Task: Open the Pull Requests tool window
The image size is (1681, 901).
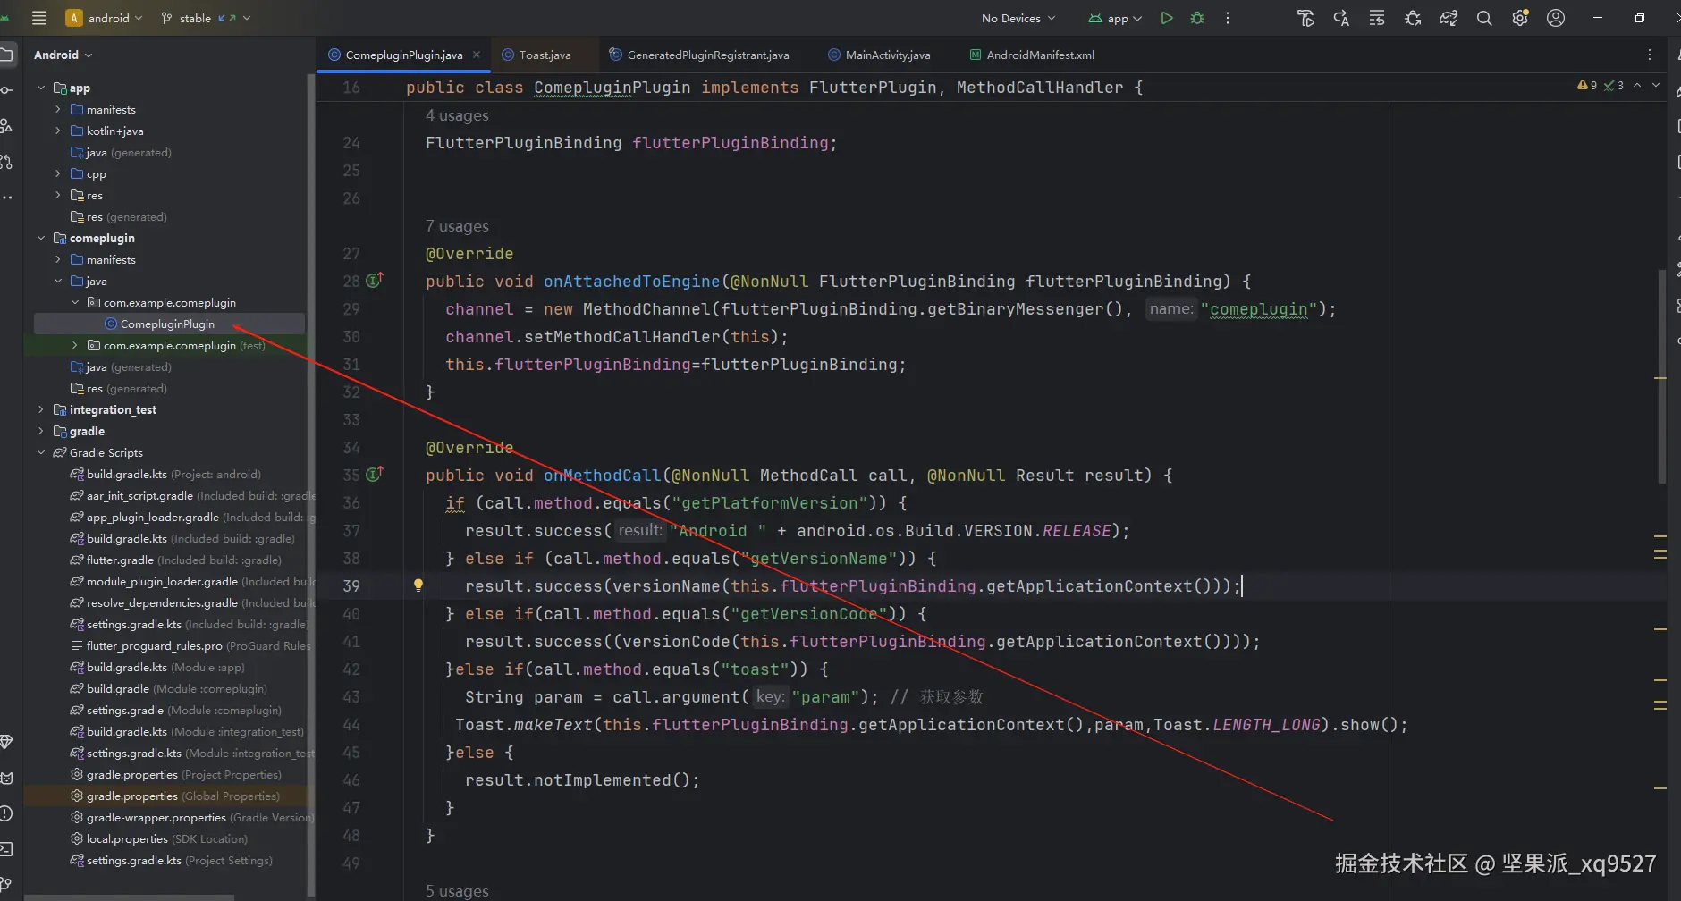Action: tap(6, 162)
